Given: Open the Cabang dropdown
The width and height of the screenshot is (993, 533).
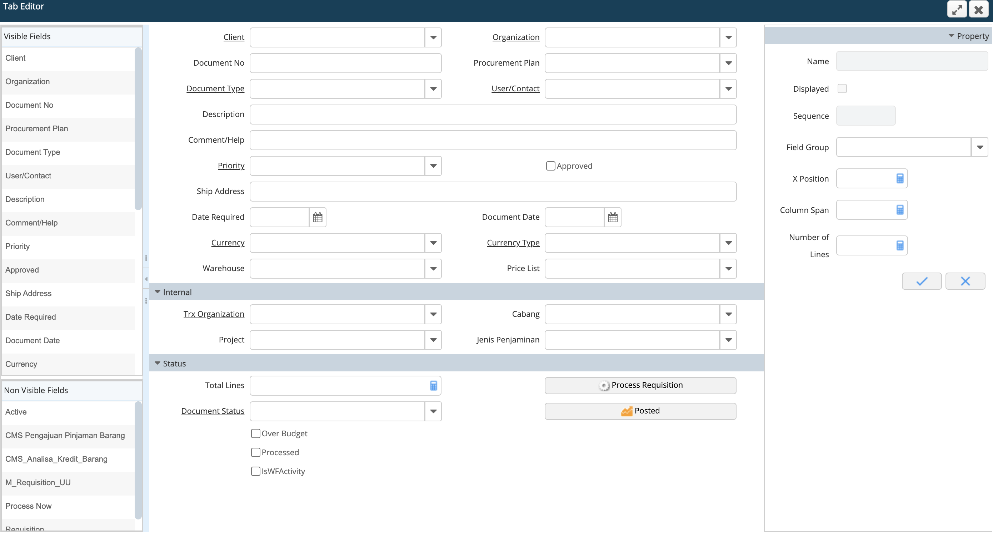Looking at the screenshot, I should click(728, 314).
